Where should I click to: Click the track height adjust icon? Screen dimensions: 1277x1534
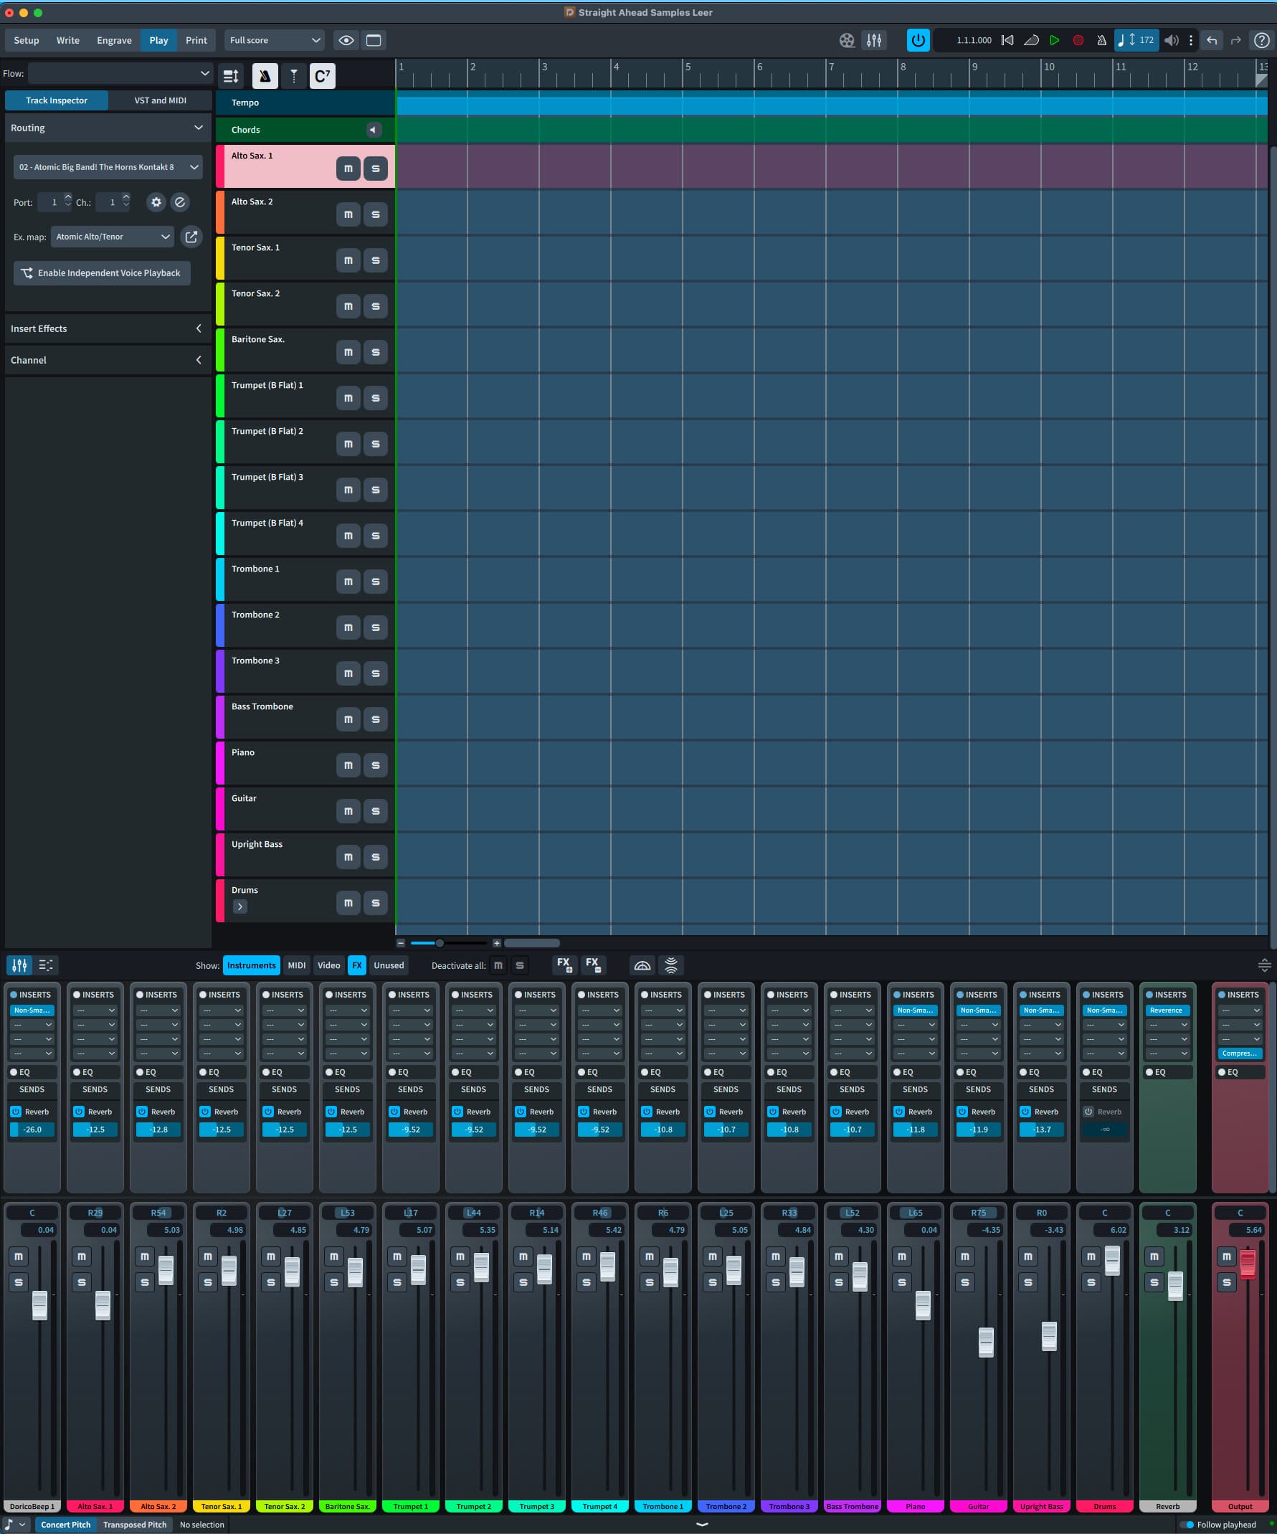coord(231,76)
